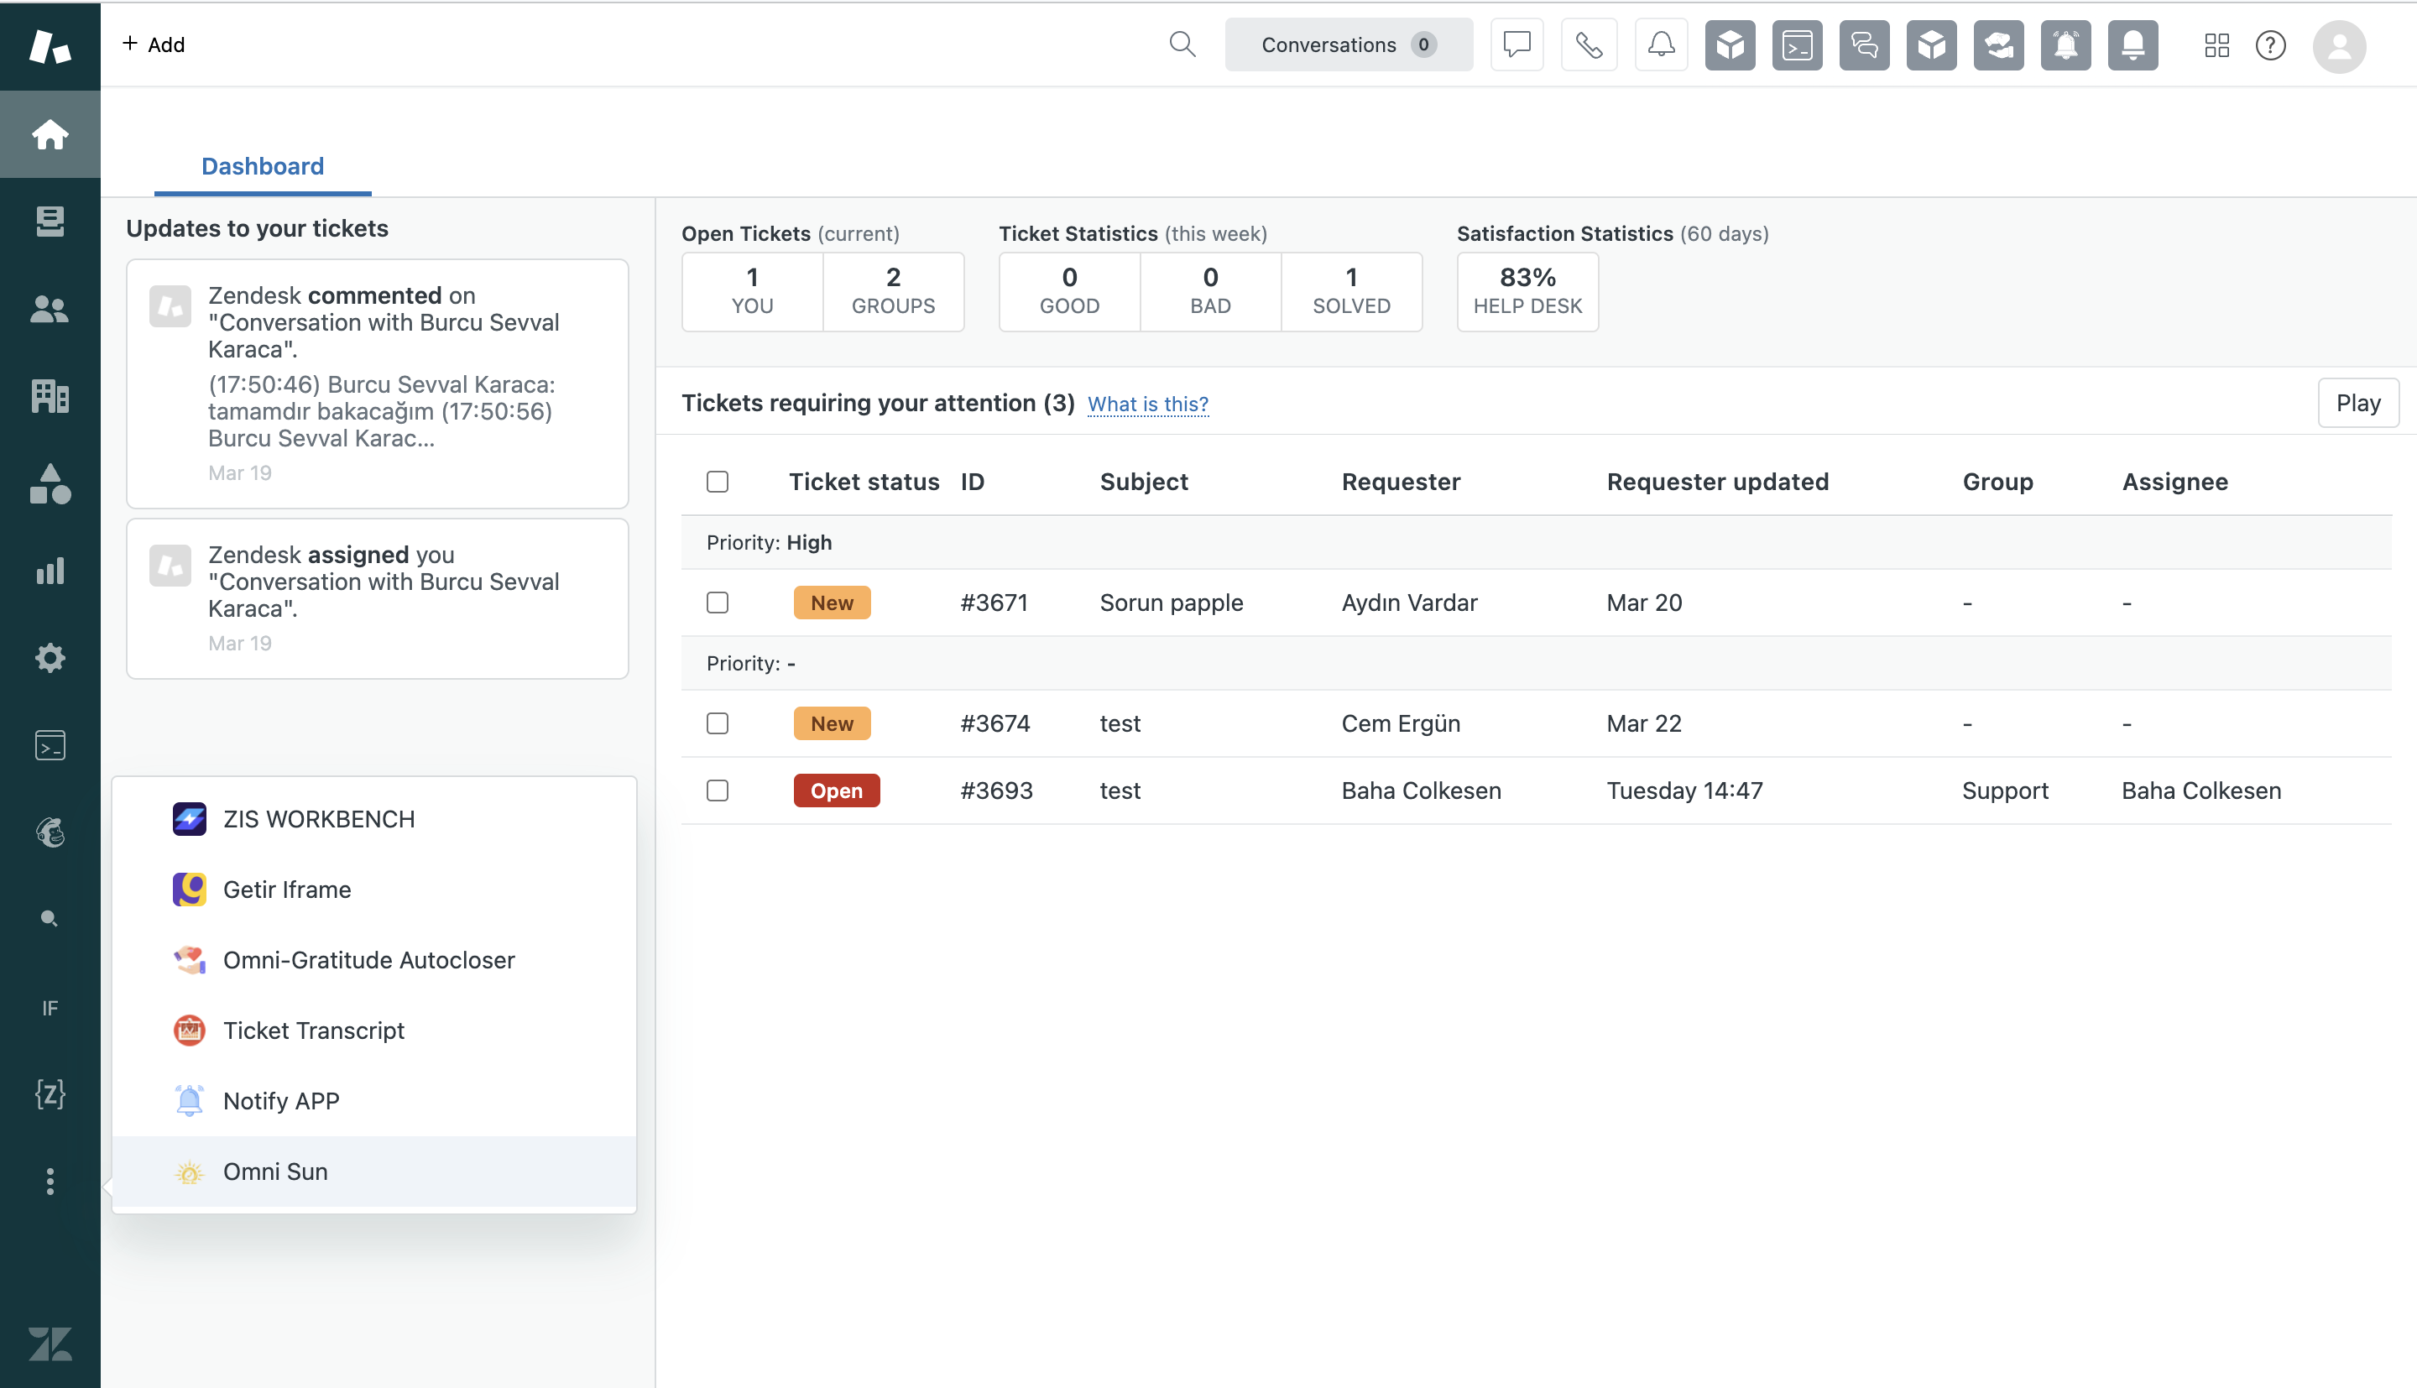2417x1388 pixels.
Task: Open the 'Sorun papple' ticket subject
Action: [x=1172, y=603]
